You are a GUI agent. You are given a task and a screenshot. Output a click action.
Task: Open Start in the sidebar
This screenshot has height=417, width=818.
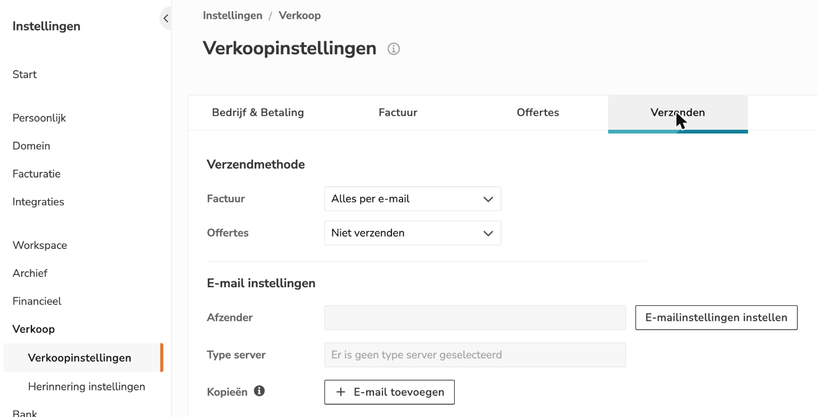[24, 74]
